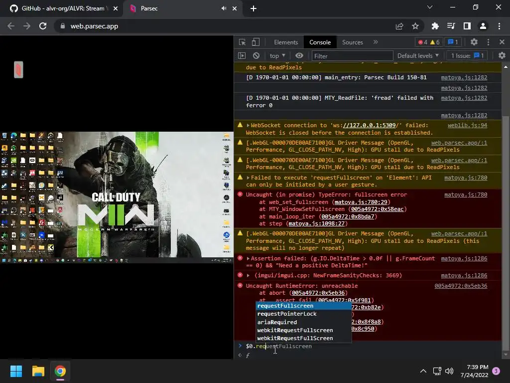Viewport: 510px width, 383px height.
Task: Reload the web.parsec.app page
Action: (43, 26)
